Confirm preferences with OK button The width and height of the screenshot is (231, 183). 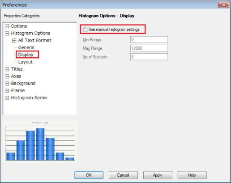[x=89, y=175]
